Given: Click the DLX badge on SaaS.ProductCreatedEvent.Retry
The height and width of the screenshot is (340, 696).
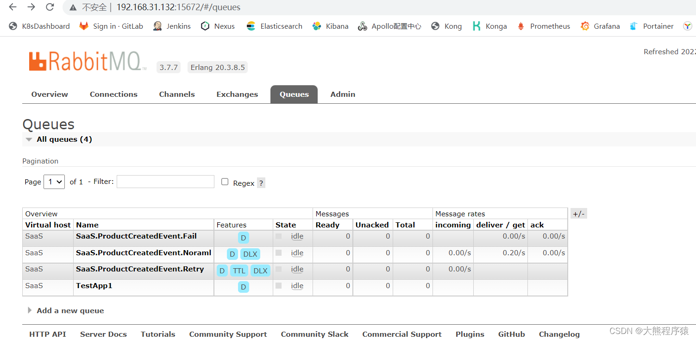Looking at the screenshot, I should [x=260, y=271].
